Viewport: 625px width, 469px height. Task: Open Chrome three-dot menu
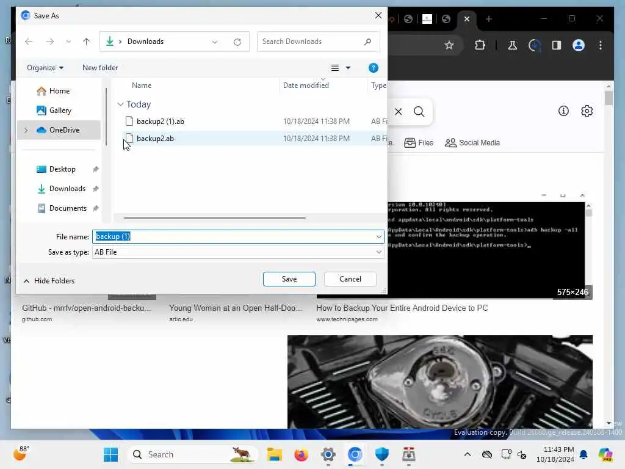(601, 45)
